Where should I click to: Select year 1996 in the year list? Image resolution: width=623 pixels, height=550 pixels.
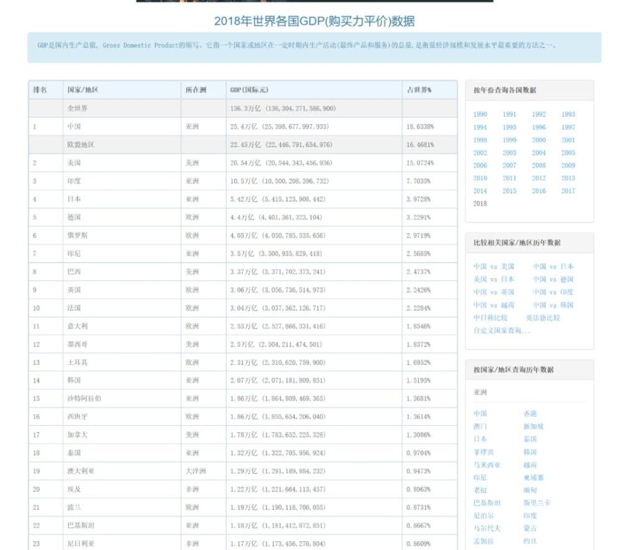539,127
